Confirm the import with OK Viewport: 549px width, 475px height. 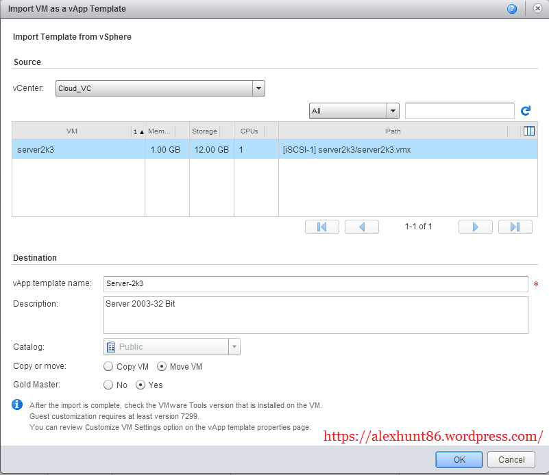(459, 460)
